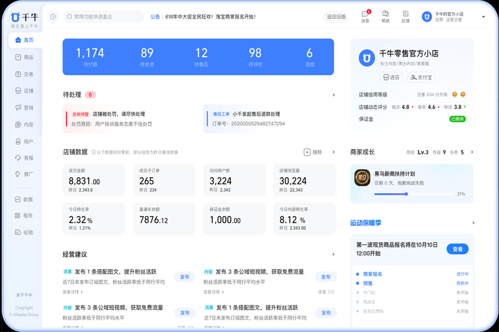Image resolution: width=499 pixels, height=332 pixels.
Task: Select 客服 in the left sidebar
Action: pos(24,158)
